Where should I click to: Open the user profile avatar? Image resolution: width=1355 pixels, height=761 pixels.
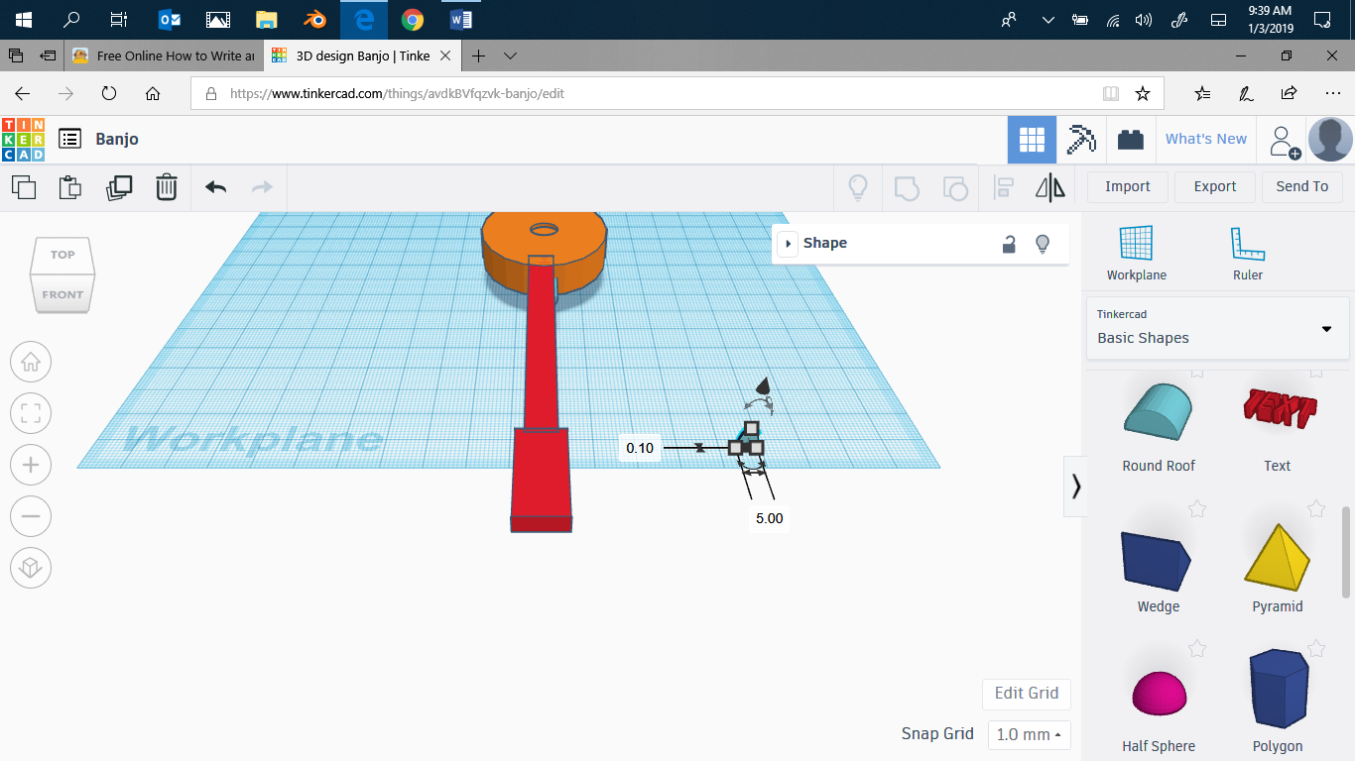click(1330, 140)
